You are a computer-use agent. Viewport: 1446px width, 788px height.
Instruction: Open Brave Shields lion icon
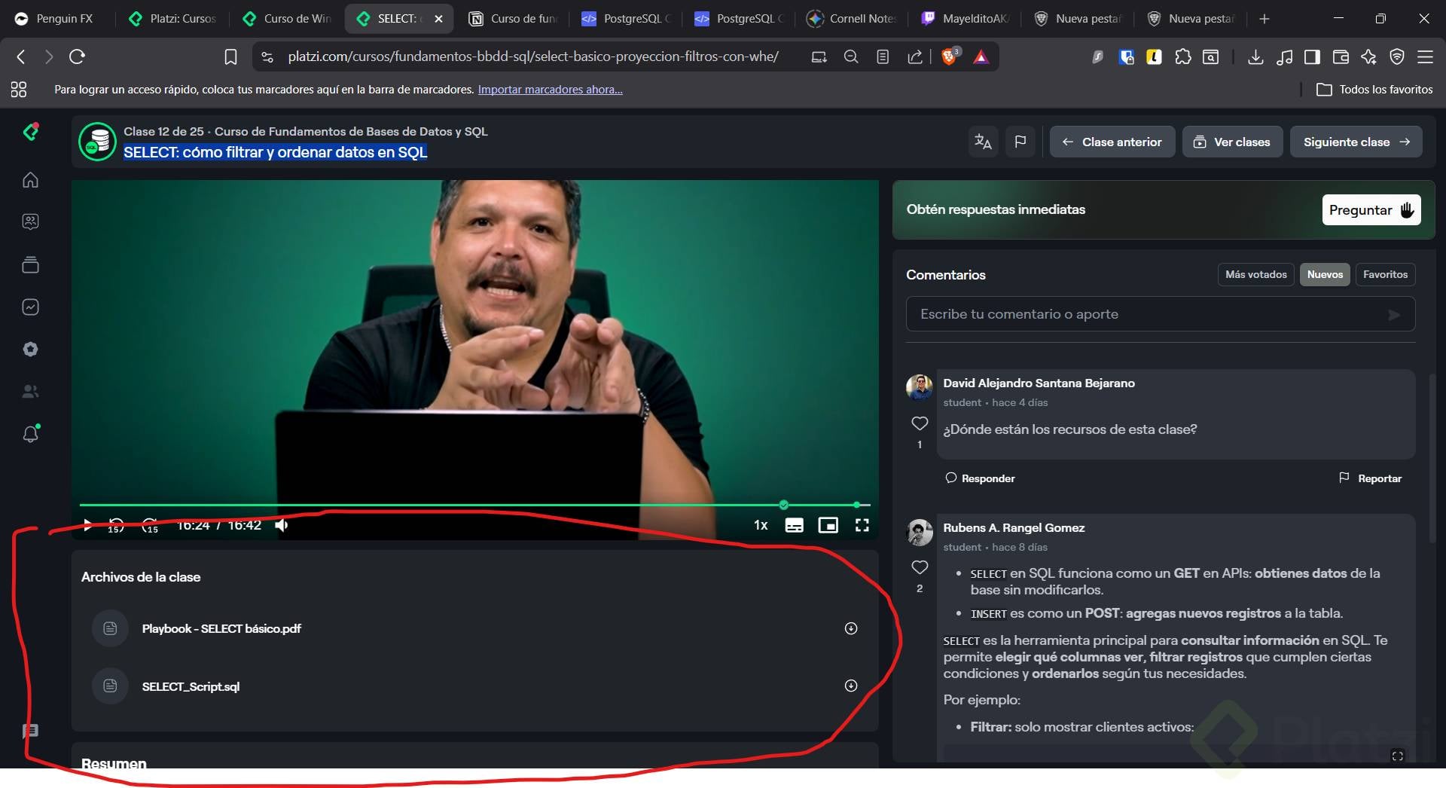pos(950,57)
